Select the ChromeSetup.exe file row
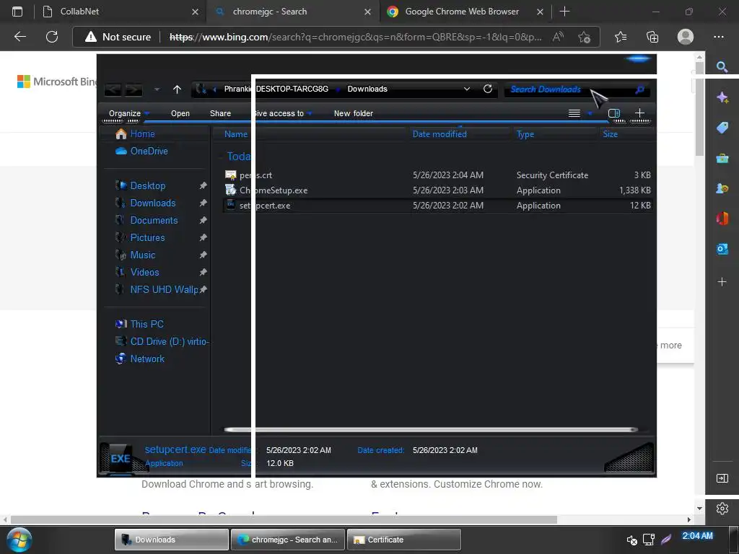The height and width of the screenshot is (554, 739). (x=438, y=190)
